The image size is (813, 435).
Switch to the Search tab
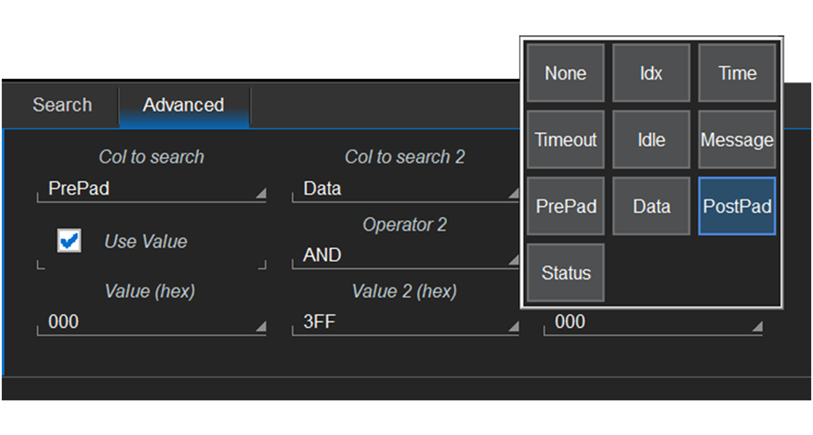[x=61, y=106]
